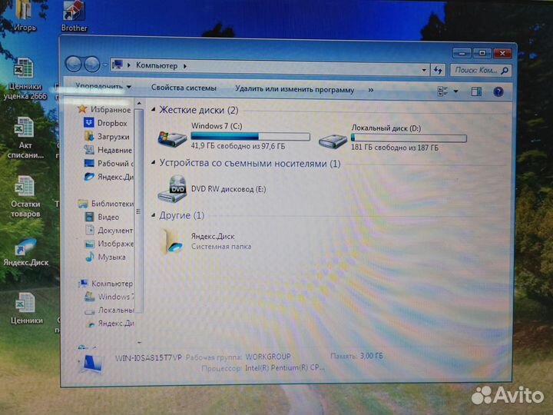Select the Windows 7 (C:) drive icon

coord(172,138)
